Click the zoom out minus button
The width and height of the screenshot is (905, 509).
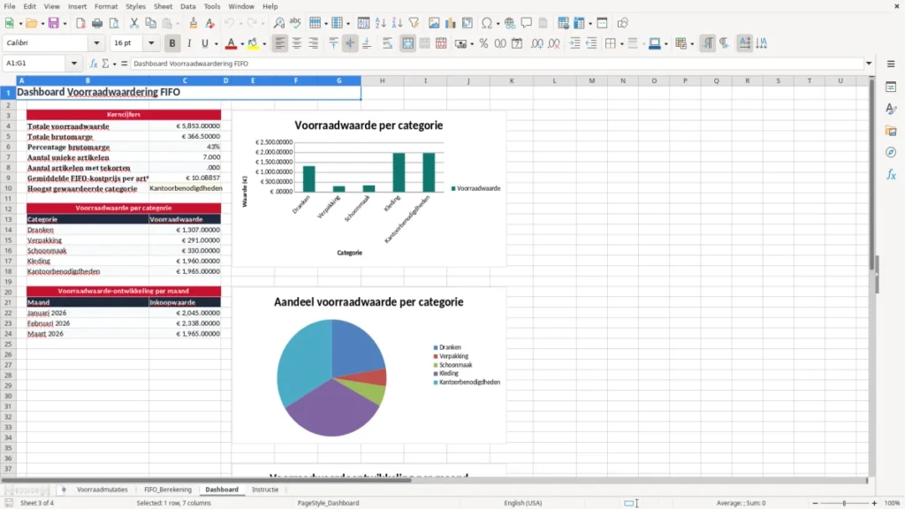[x=815, y=503]
